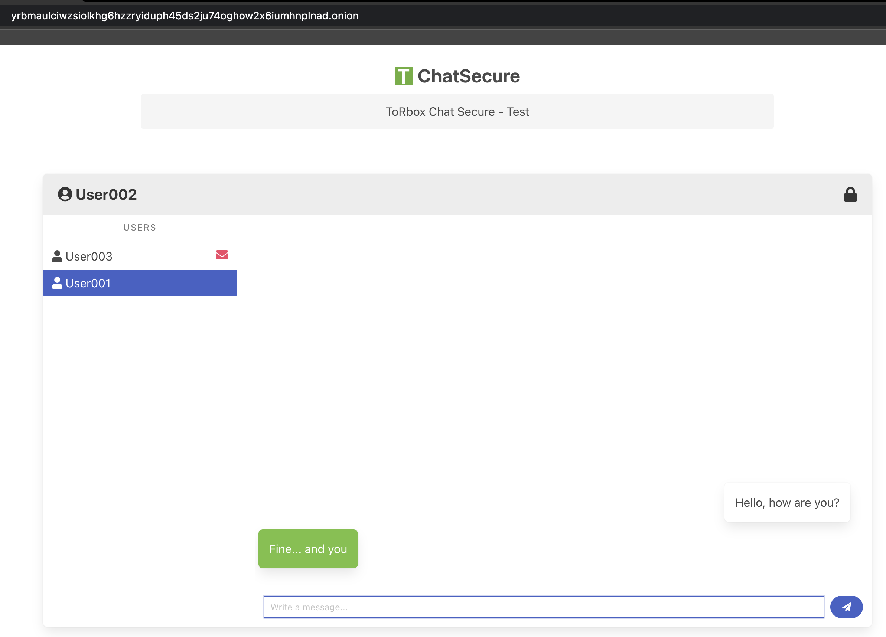Click the User002 name in header
This screenshot has height=637, width=886.
[x=106, y=195]
